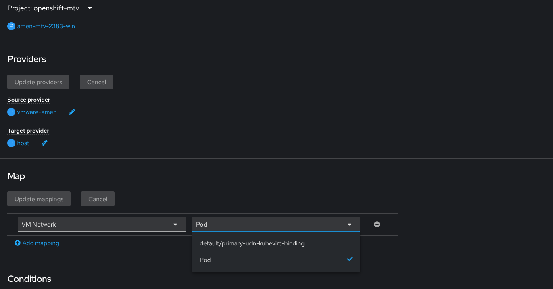
Task: Open the vmware-amen provider link
Action: point(37,112)
